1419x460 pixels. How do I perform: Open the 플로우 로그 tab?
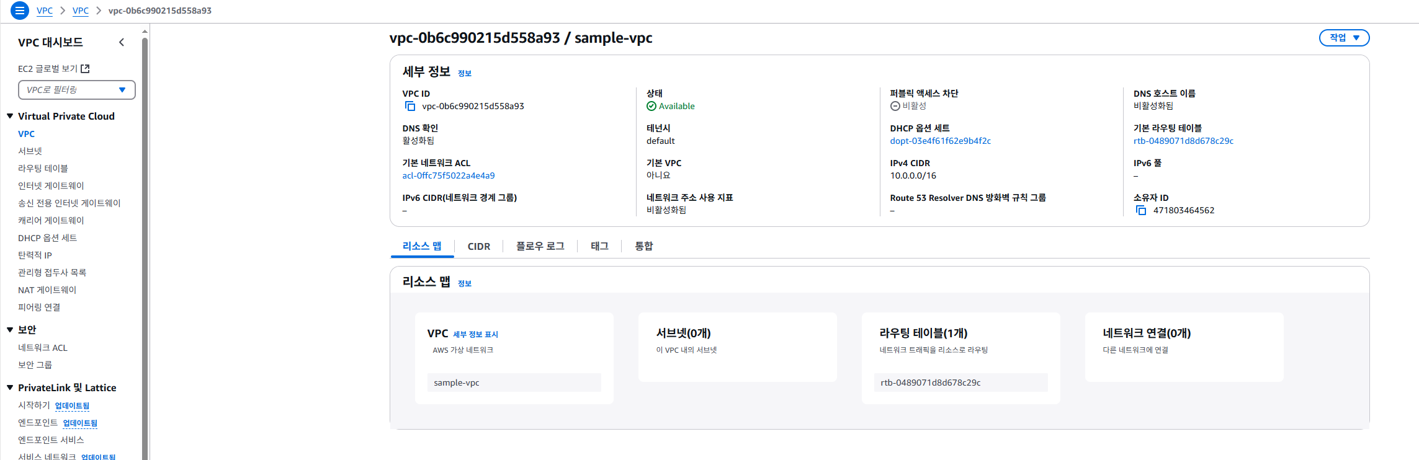tap(540, 246)
